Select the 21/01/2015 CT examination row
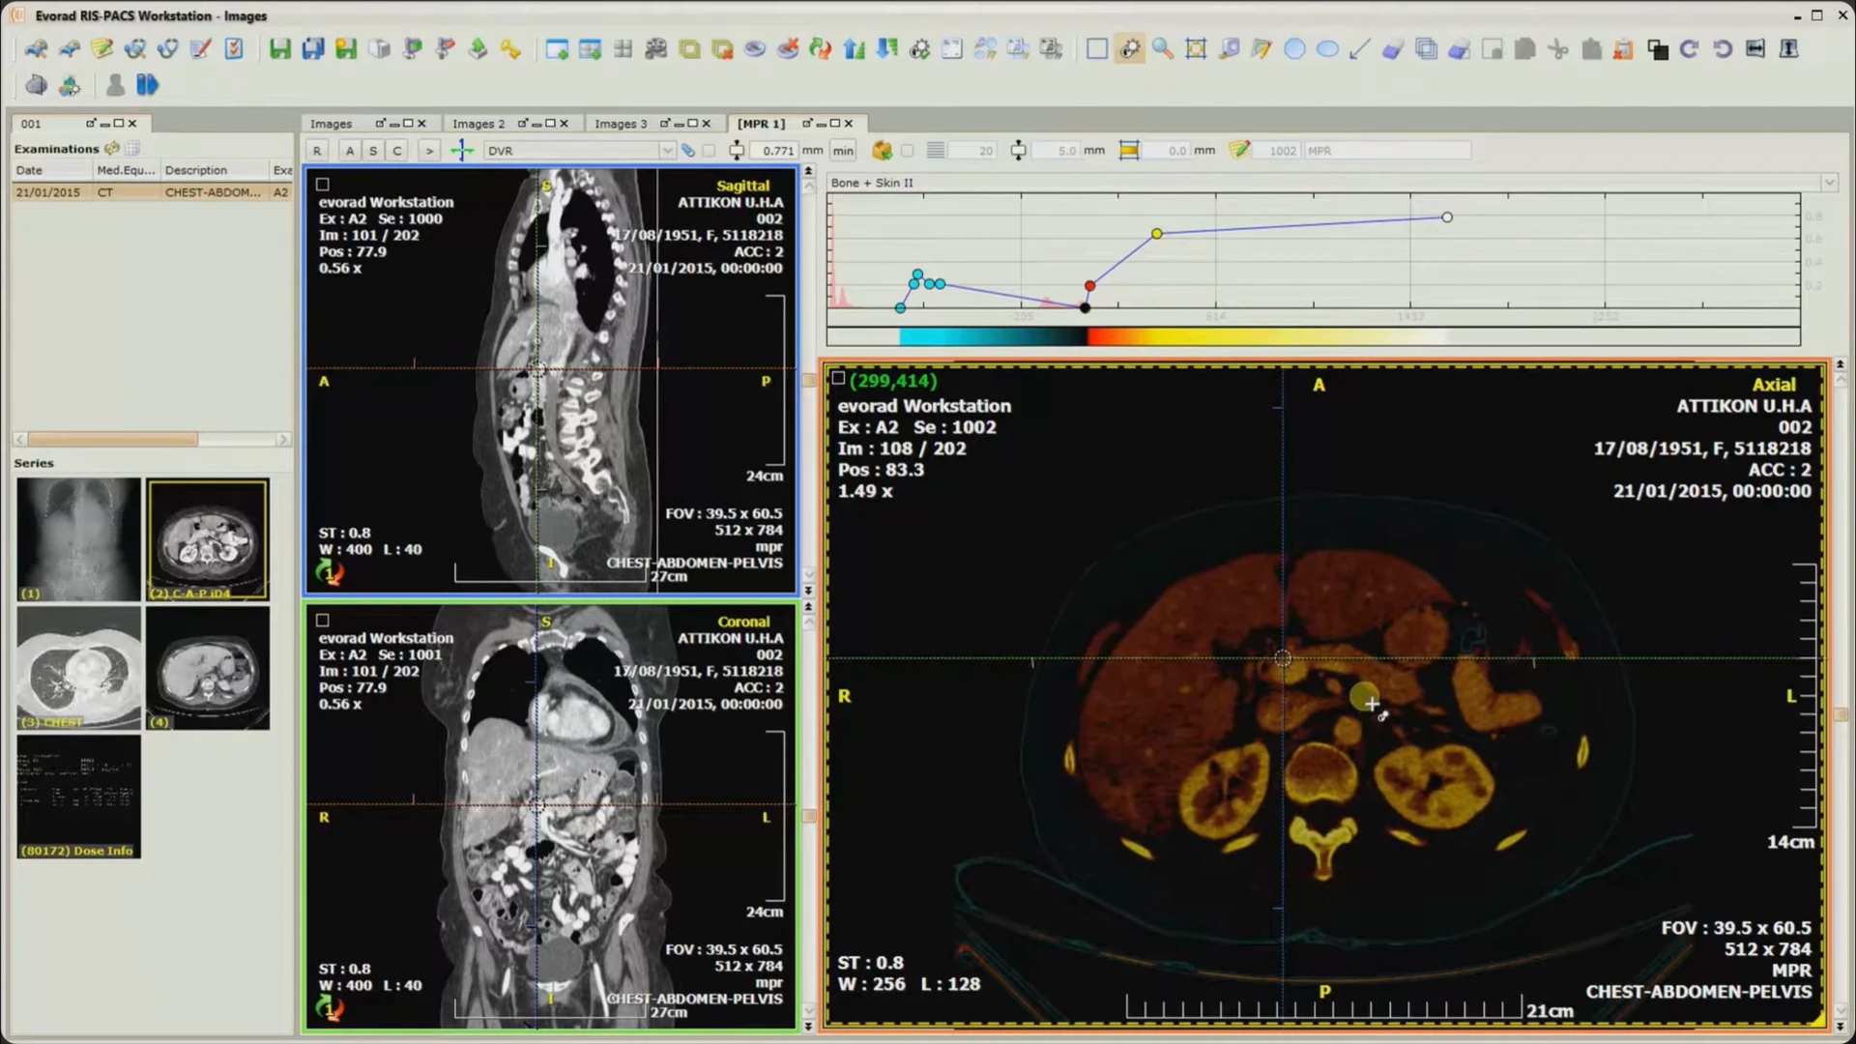1856x1044 pixels. pyautogui.click(x=153, y=192)
